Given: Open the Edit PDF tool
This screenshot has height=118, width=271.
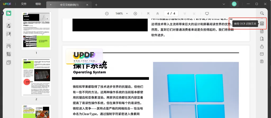Looking at the screenshot, I should pos(9,34).
